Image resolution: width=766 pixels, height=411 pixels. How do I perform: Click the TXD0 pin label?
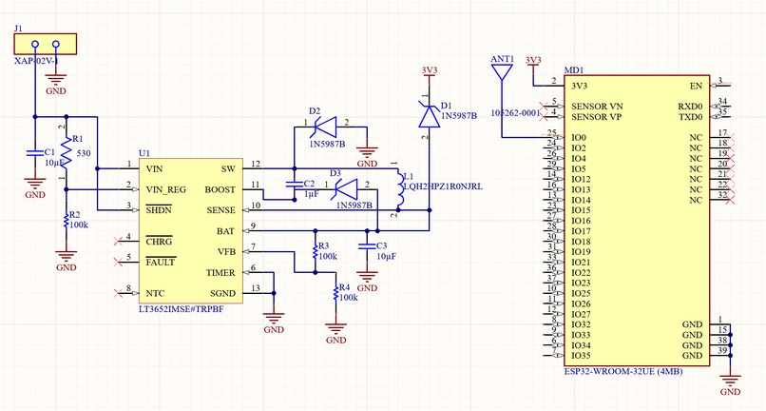pyautogui.click(x=690, y=117)
